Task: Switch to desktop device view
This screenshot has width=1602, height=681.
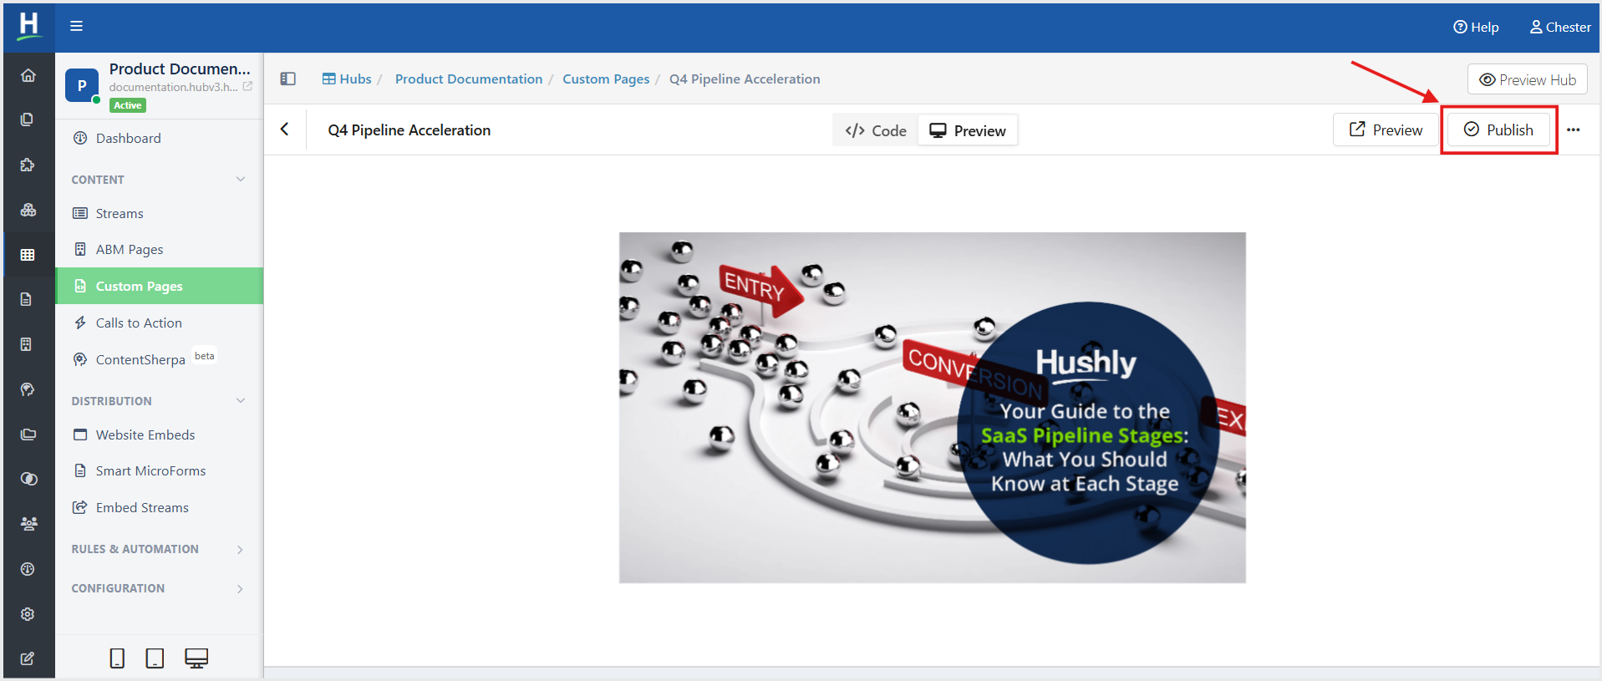Action: pos(196,658)
